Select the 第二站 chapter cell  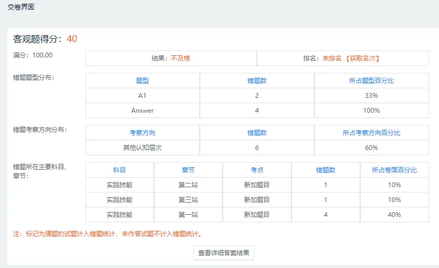(x=188, y=185)
